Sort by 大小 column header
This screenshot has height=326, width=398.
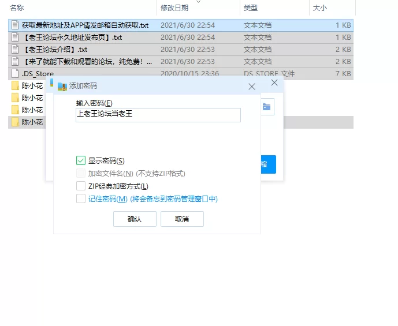tap(320, 8)
